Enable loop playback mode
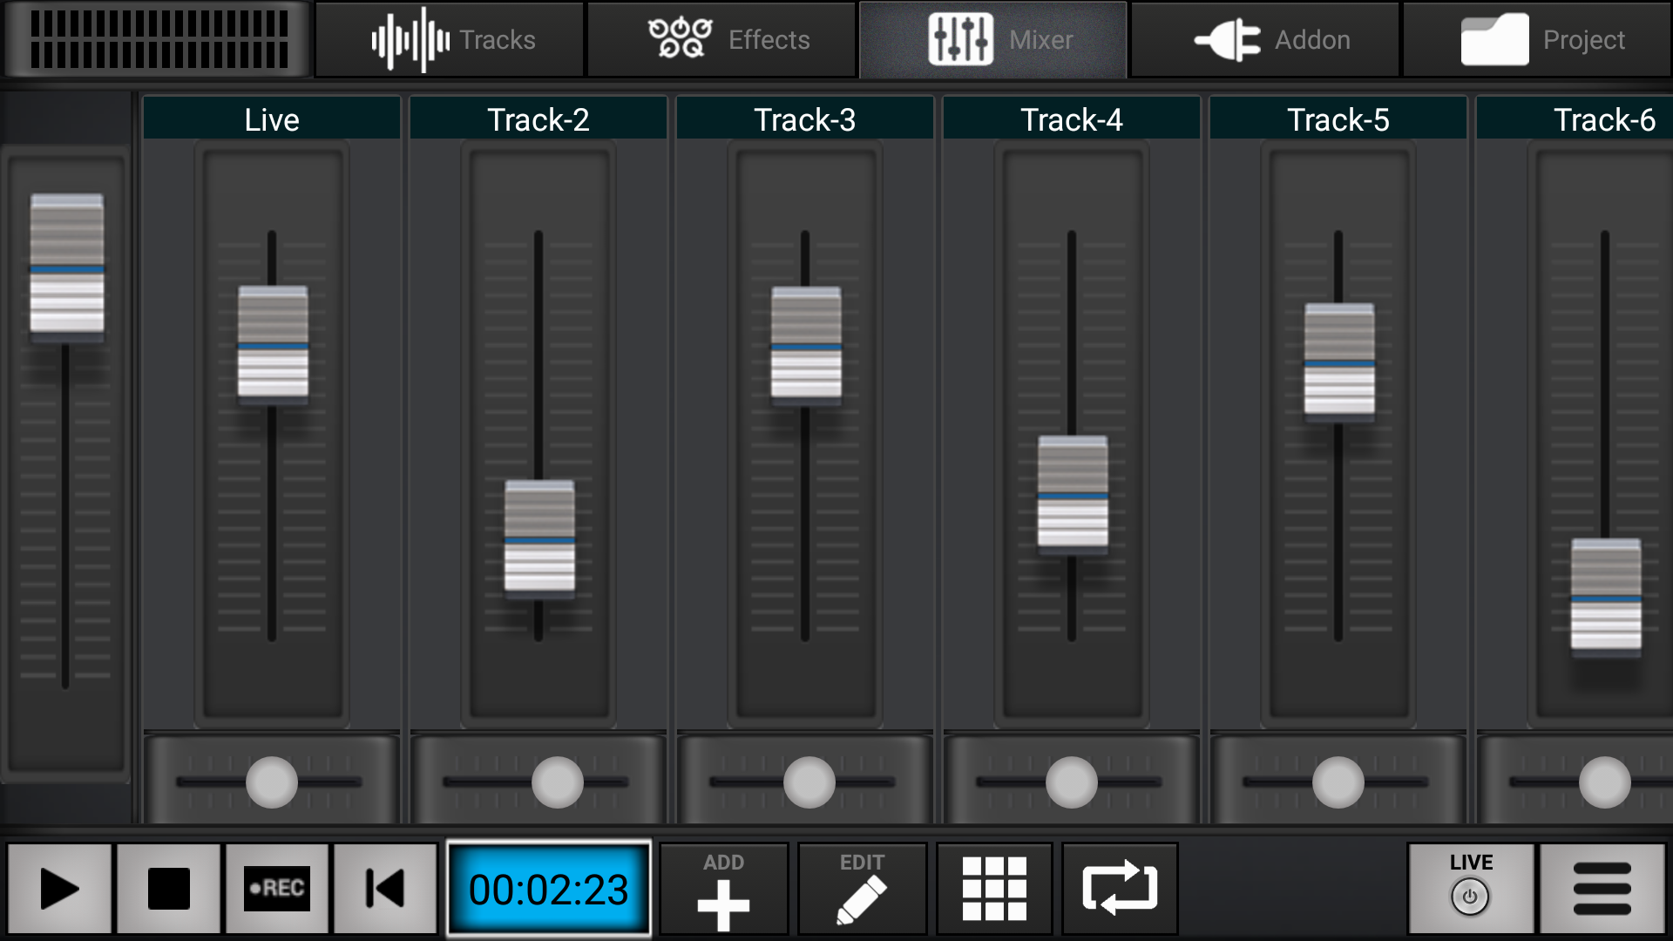 point(1119,889)
